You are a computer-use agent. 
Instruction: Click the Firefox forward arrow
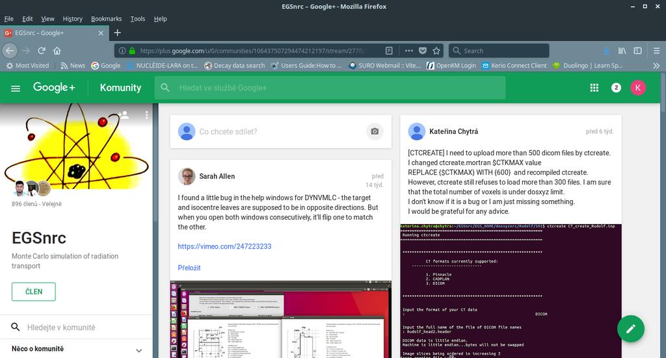(x=26, y=51)
